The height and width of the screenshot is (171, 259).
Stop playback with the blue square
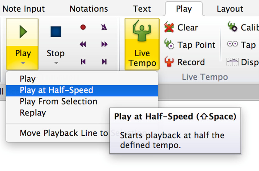(56, 31)
